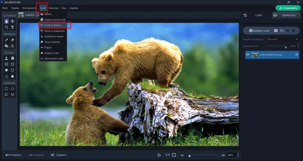The image size is (303, 161).
Task: Select the healing patch tool
Action: (6, 64)
